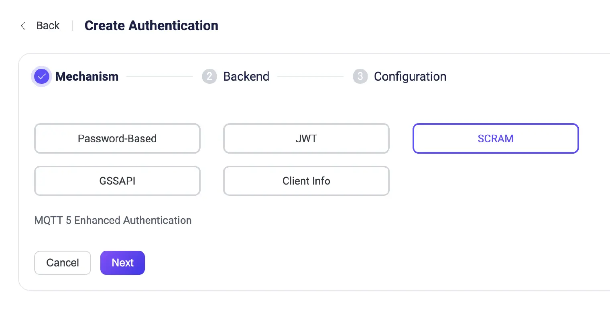Click the back chevron arrow icon
The width and height of the screenshot is (610, 323).
tap(23, 26)
